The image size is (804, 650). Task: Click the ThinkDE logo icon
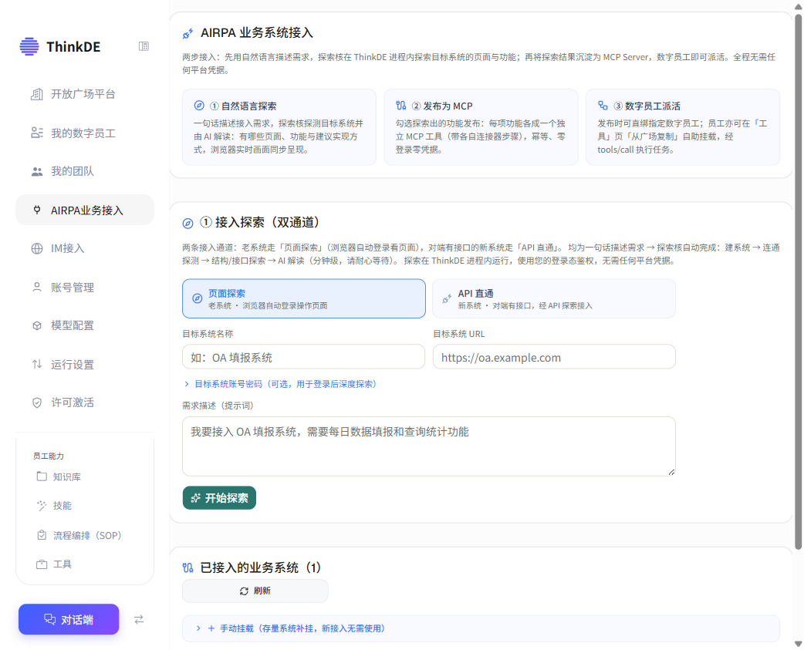tap(29, 46)
